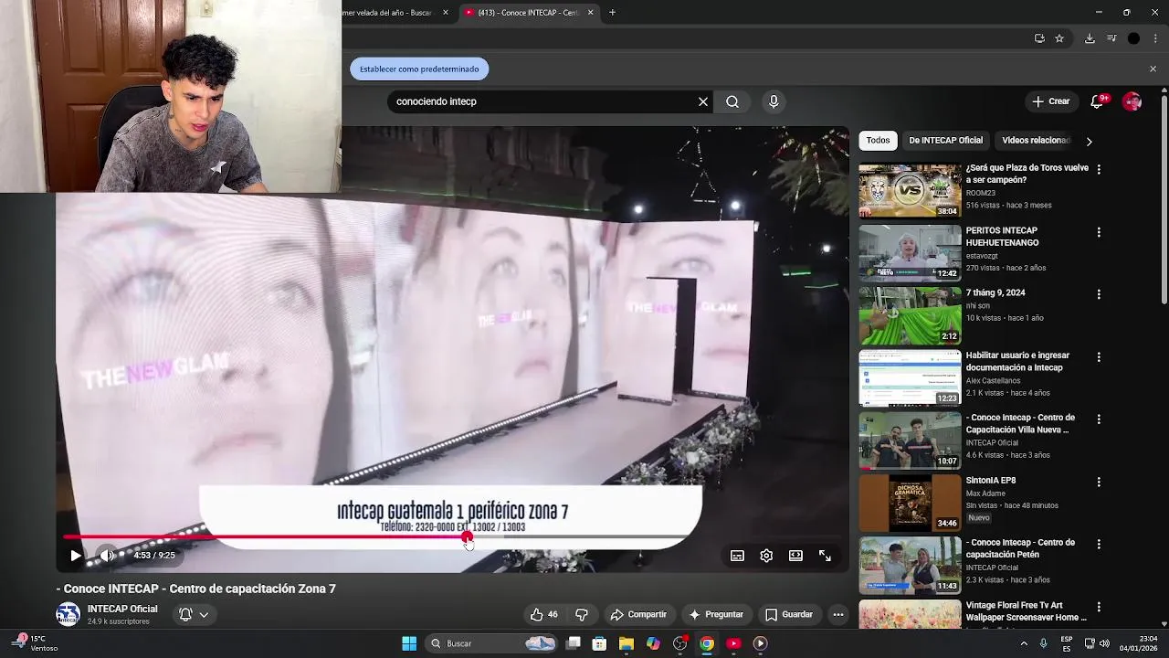Open Copilot from taskbar
Image resolution: width=1169 pixels, height=658 pixels.
click(653, 643)
